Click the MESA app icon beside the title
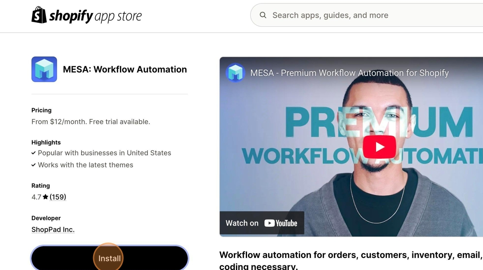 (44, 69)
